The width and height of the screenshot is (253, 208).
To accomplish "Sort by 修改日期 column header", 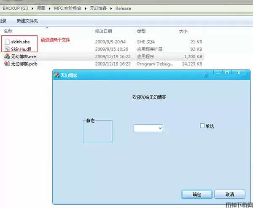I will pyautogui.click(x=104, y=31).
